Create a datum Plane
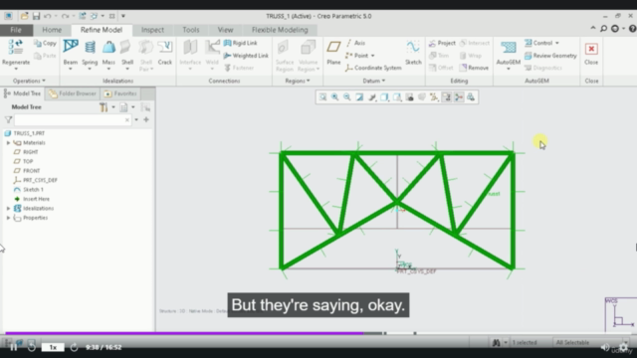The height and width of the screenshot is (358, 637). (x=333, y=53)
